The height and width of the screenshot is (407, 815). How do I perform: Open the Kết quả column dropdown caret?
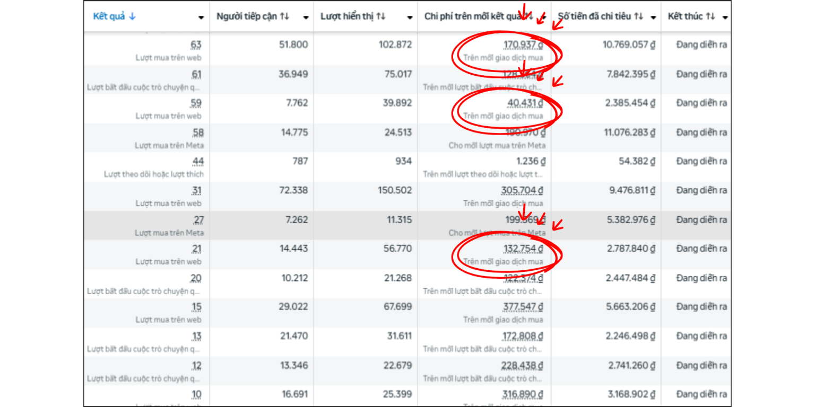click(201, 17)
